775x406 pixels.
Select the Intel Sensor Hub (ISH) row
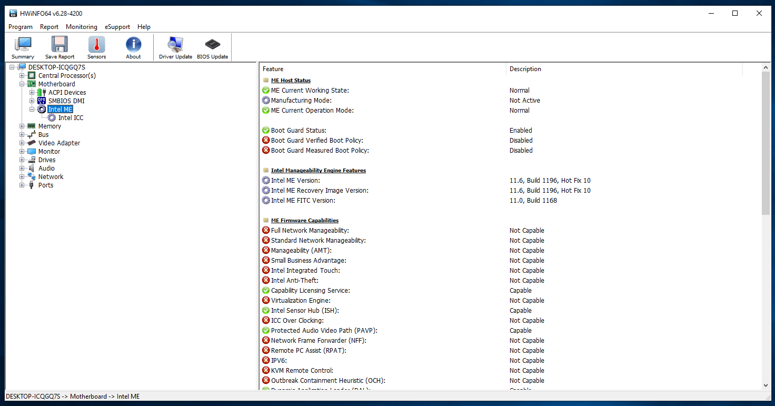(511, 311)
